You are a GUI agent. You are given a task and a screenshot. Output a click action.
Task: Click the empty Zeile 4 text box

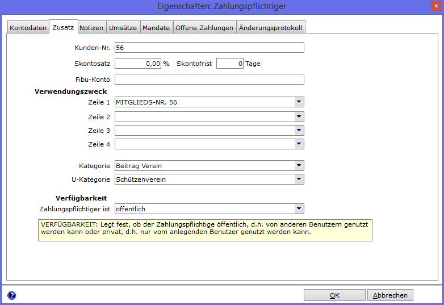pos(204,144)
